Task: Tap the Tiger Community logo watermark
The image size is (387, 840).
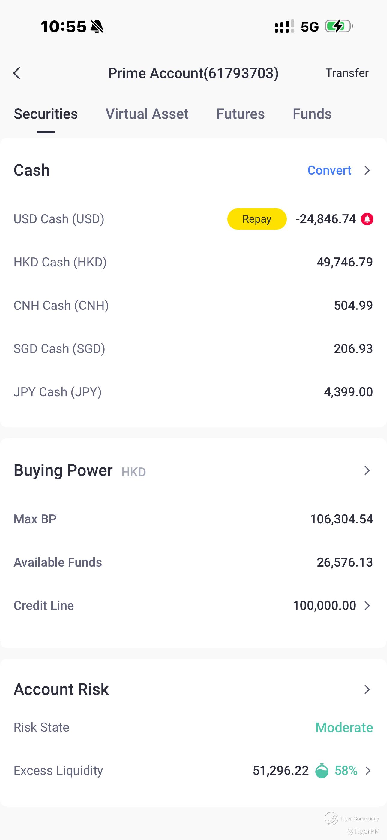Action: pyautogui.click(x=331, y=818)
